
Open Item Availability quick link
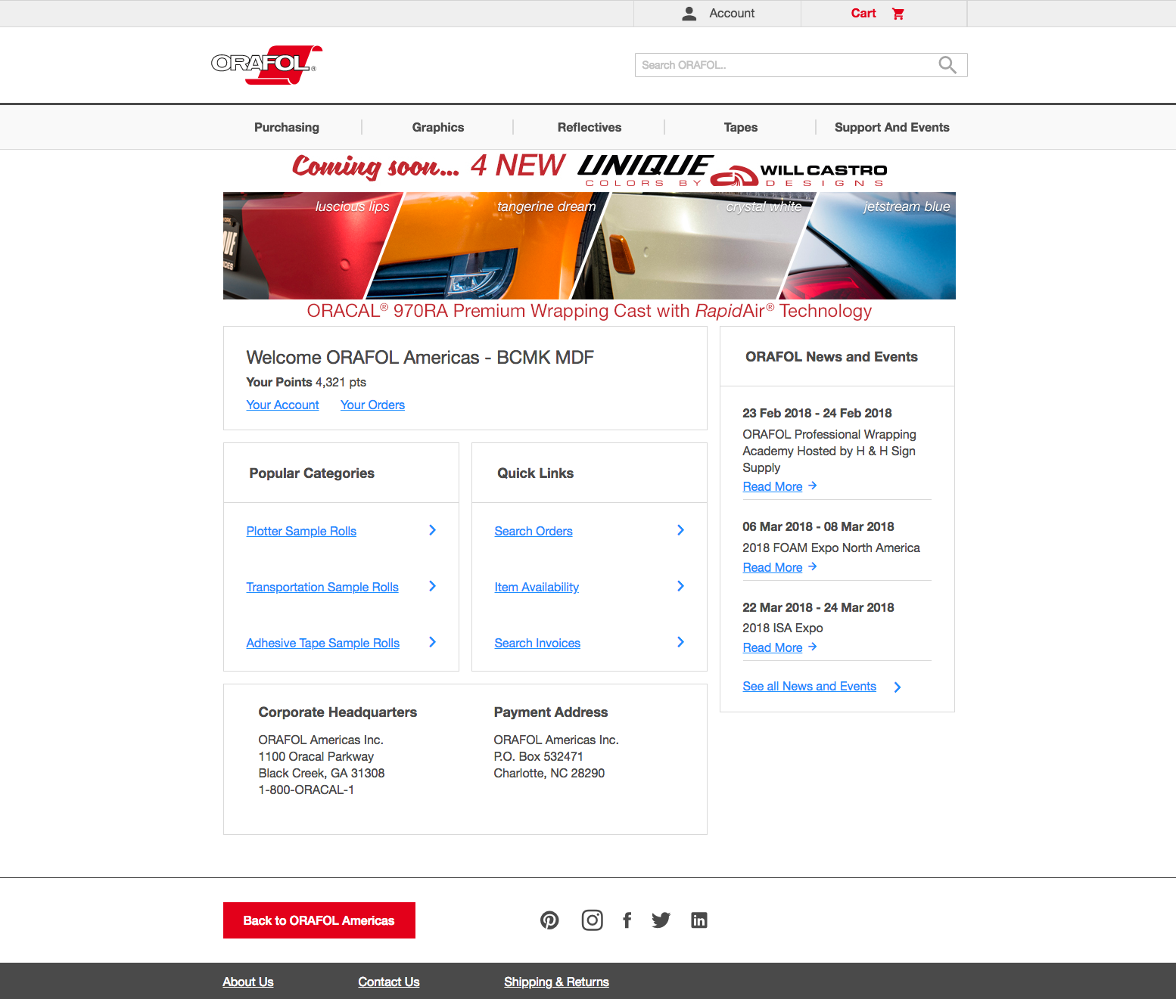pos(537,587)
